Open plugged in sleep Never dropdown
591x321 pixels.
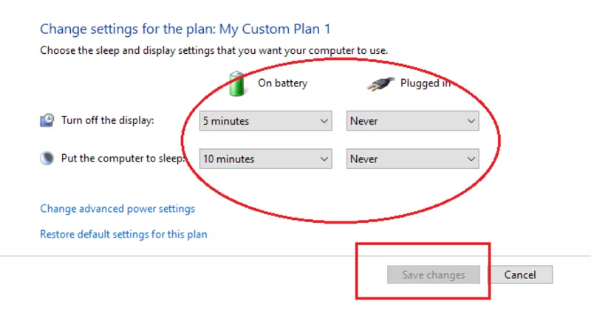413,159
